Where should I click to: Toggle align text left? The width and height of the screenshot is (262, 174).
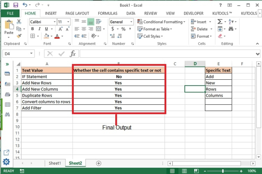pos(77,29)
